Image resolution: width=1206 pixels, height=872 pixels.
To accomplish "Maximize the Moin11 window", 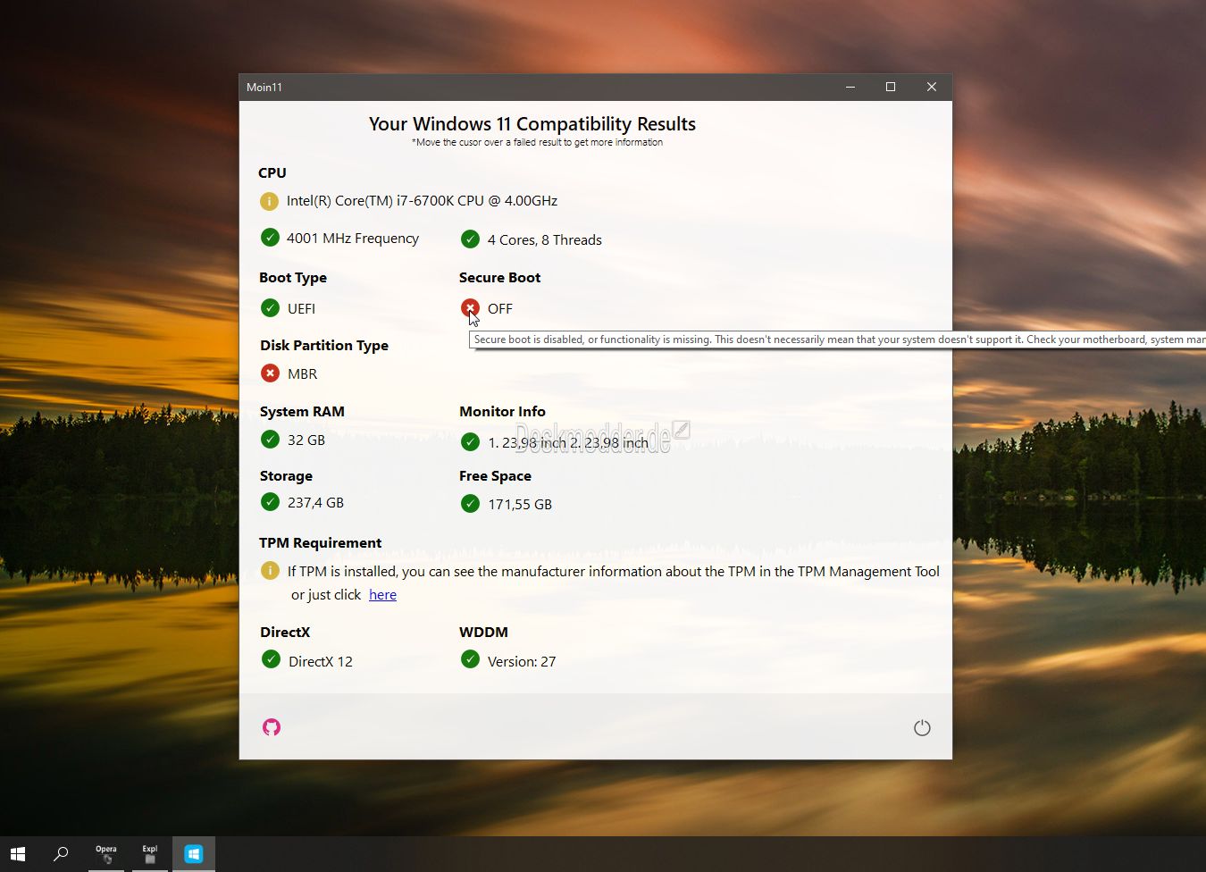I will 891,87.
